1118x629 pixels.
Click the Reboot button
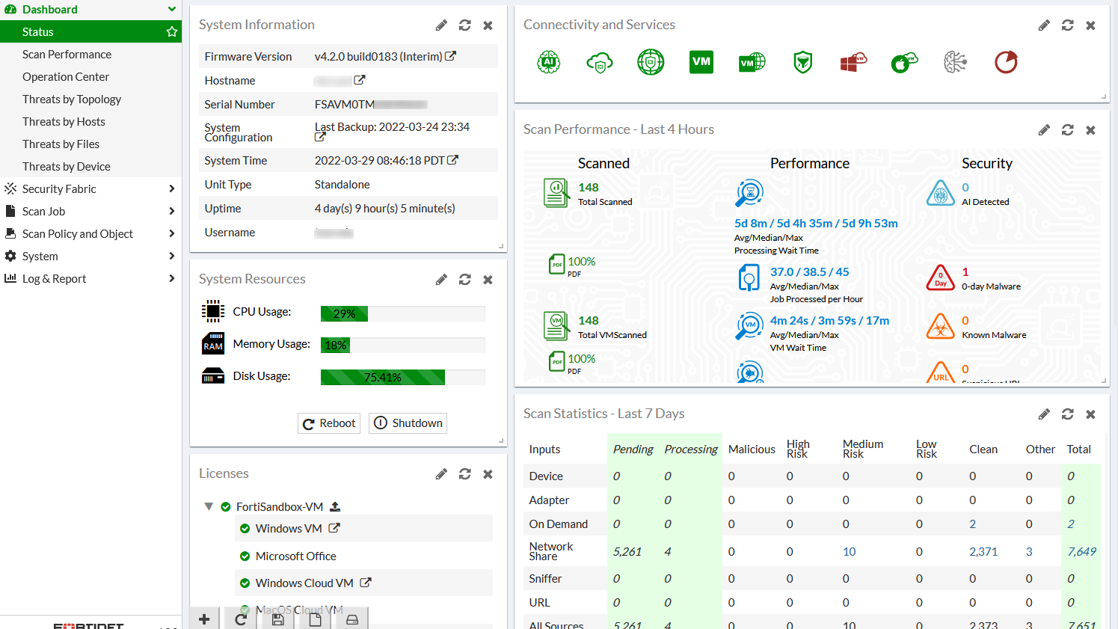[x=328, y=423]
